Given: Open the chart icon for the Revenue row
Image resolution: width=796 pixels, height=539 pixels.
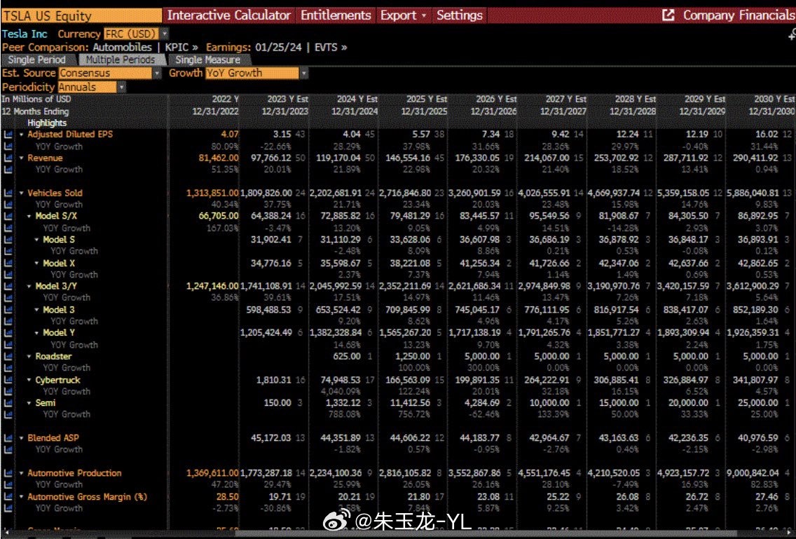Looking at the screenshot, I should click(x=8, y=158).
